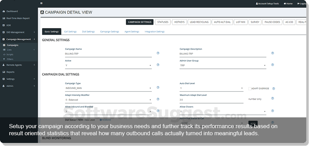309x146 pixels.
Task: Click the Campaign Name input field
Action: coord(108,54)
